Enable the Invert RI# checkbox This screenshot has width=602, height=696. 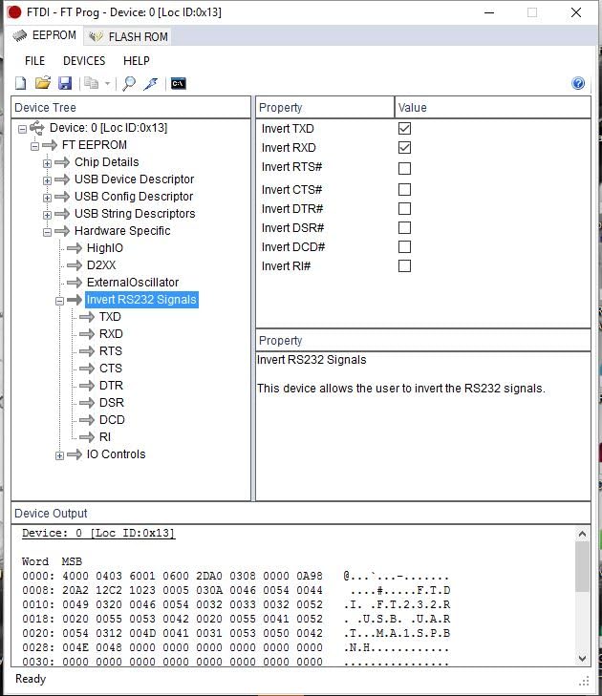(x=404, y=265)
